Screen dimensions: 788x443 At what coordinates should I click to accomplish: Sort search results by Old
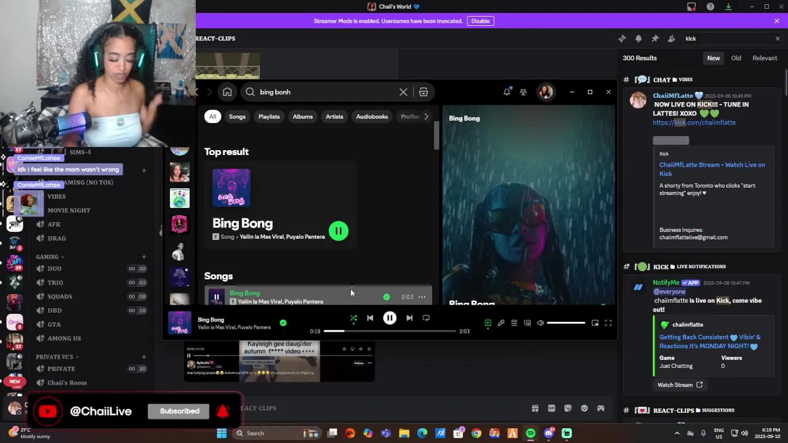[x=736, y=58]
